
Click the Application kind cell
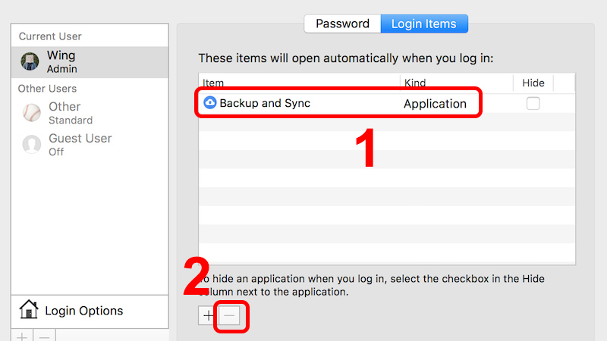point(435,104)
